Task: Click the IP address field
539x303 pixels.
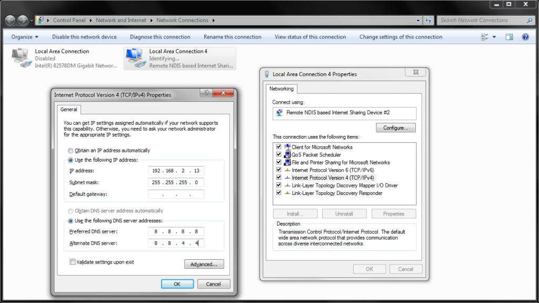Action: (x=176, y=171)
